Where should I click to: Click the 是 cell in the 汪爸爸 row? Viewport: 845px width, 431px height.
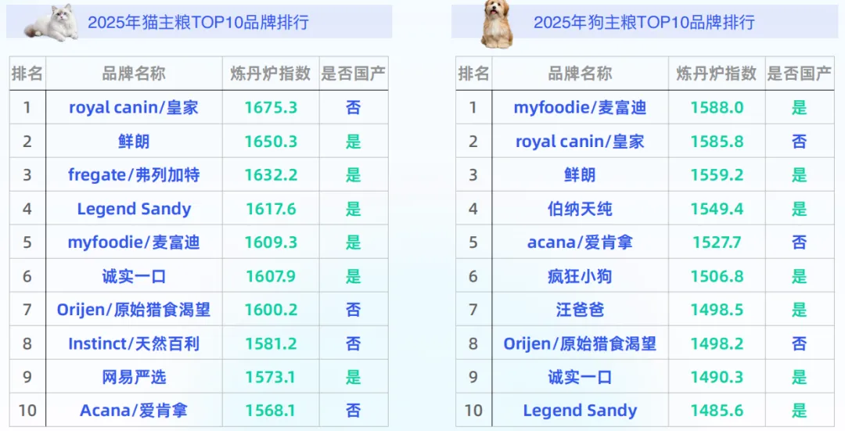[799, 310]
